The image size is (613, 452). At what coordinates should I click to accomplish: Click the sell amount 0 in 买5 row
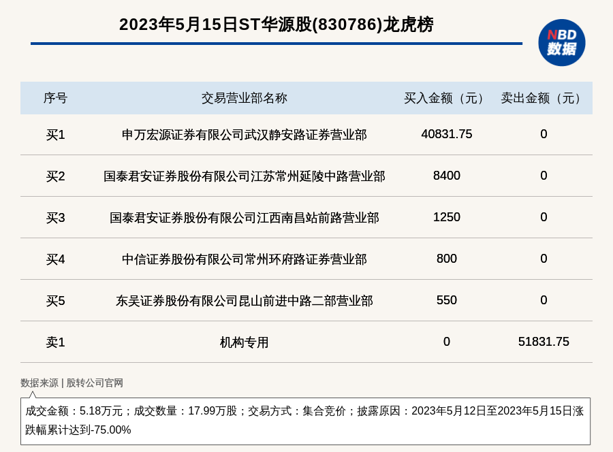pos(544,300)
